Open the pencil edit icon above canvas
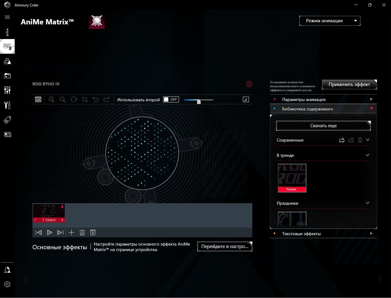 pyautogui.click(x=246, y=99)
